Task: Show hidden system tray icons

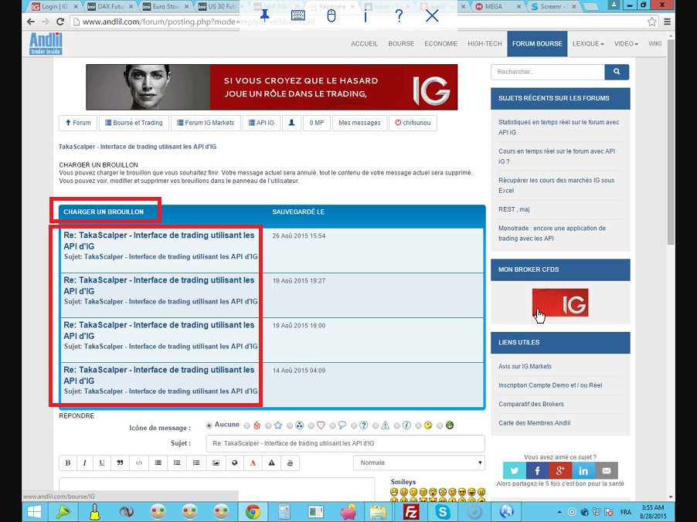Action: 559,512
